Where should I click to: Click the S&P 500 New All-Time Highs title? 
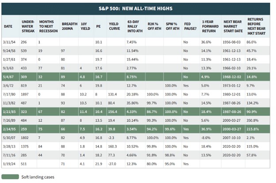point(137,8)
